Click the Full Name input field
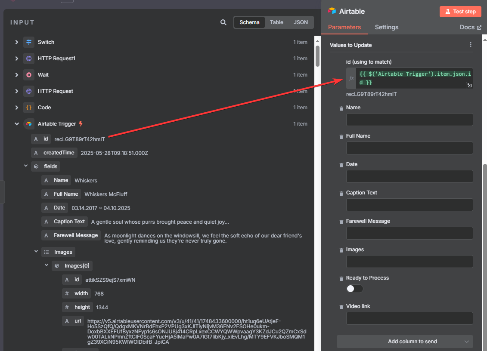487x351 pixels. click(x=409, y=148)
